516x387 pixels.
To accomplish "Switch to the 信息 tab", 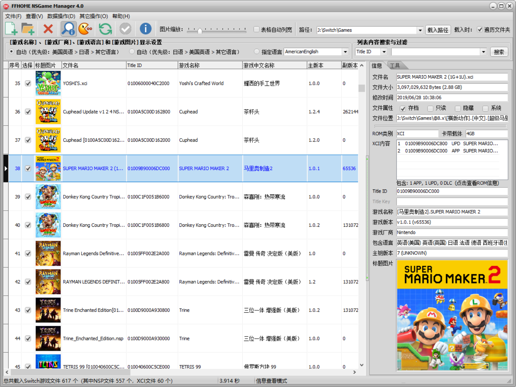I will pos(377,66).
